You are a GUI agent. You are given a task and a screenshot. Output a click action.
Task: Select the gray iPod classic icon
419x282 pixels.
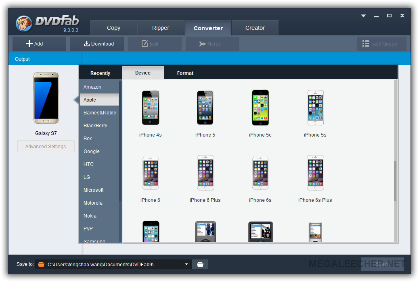click(205, 232)
